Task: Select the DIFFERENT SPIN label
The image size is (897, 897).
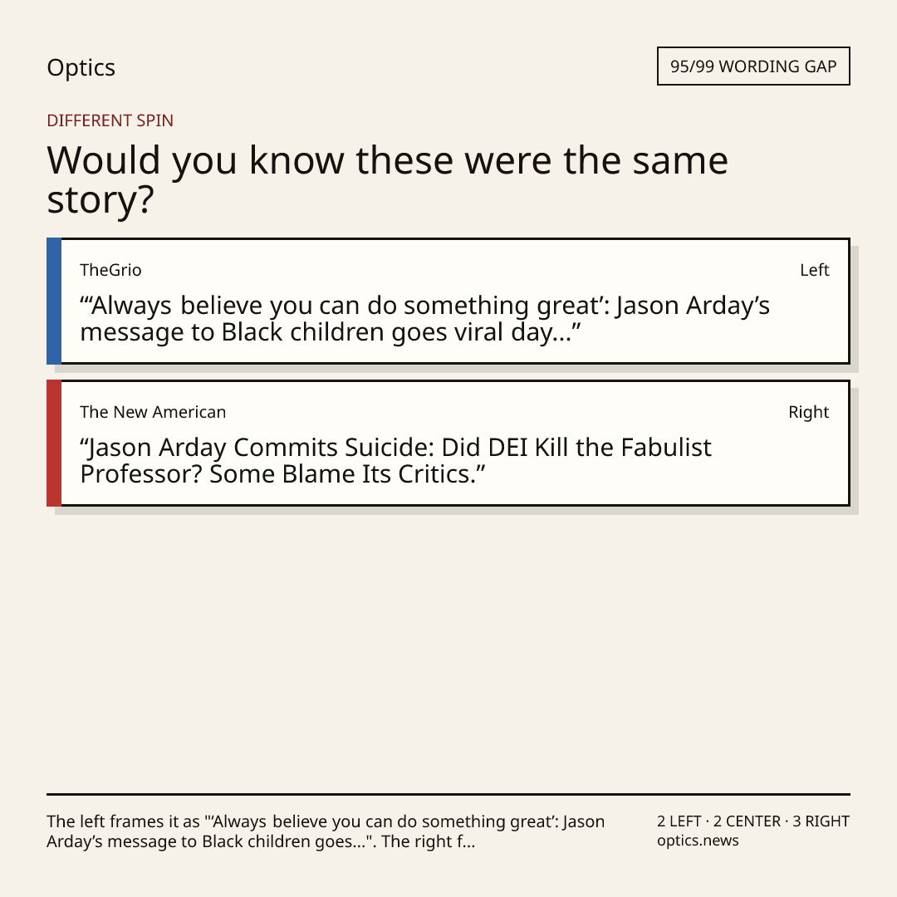Action: [110, 120]
